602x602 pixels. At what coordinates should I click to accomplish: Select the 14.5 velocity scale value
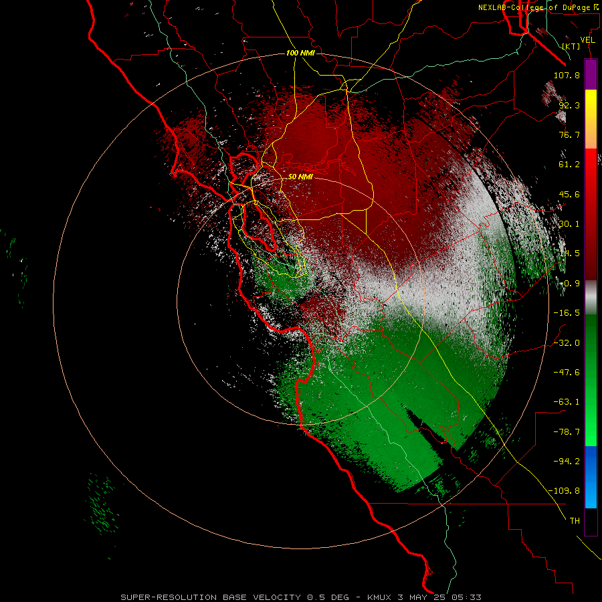[569, 254]
